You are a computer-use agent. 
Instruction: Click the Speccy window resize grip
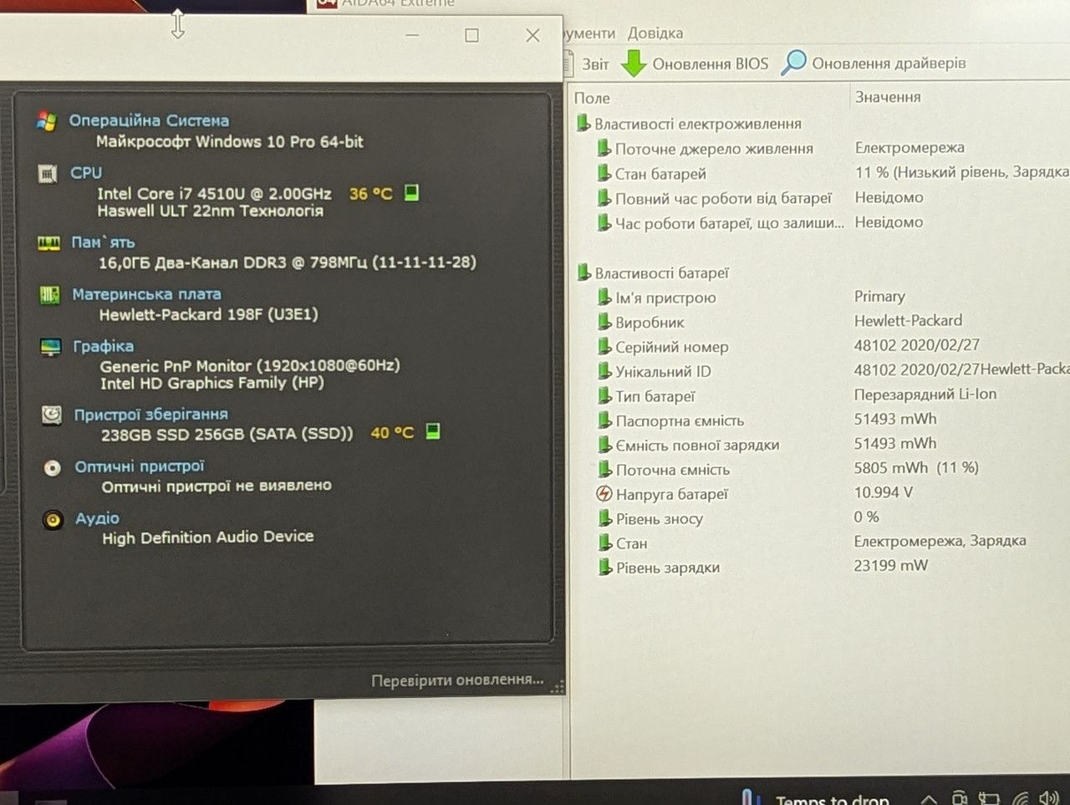558,686
